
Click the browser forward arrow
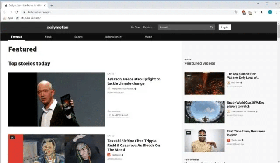click(x=10, y=12)
